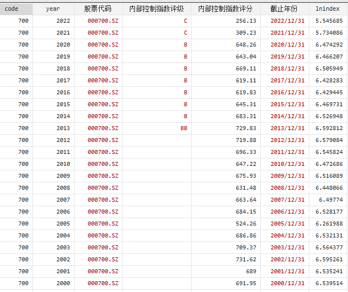Click the date cell 2020/12/31

point(284,44)
